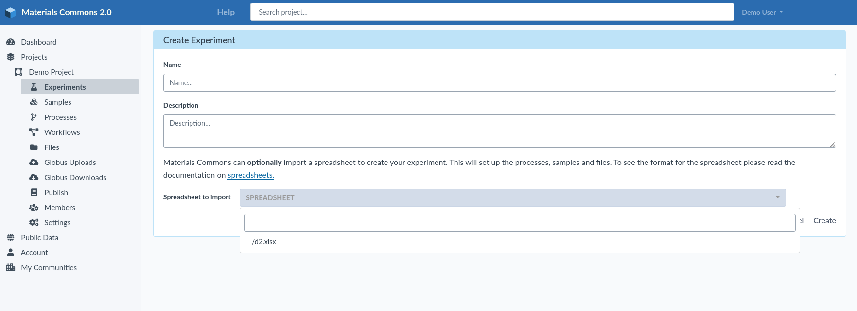Image resolution: width=857 pixels, height=311 pixels.
Task: Go to Projects in the sidebar
Action: (x=34, y=57)
